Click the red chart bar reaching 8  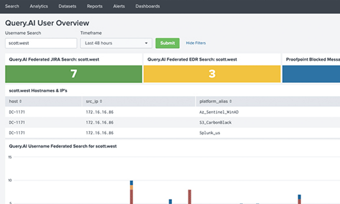[x=189, y=197]
